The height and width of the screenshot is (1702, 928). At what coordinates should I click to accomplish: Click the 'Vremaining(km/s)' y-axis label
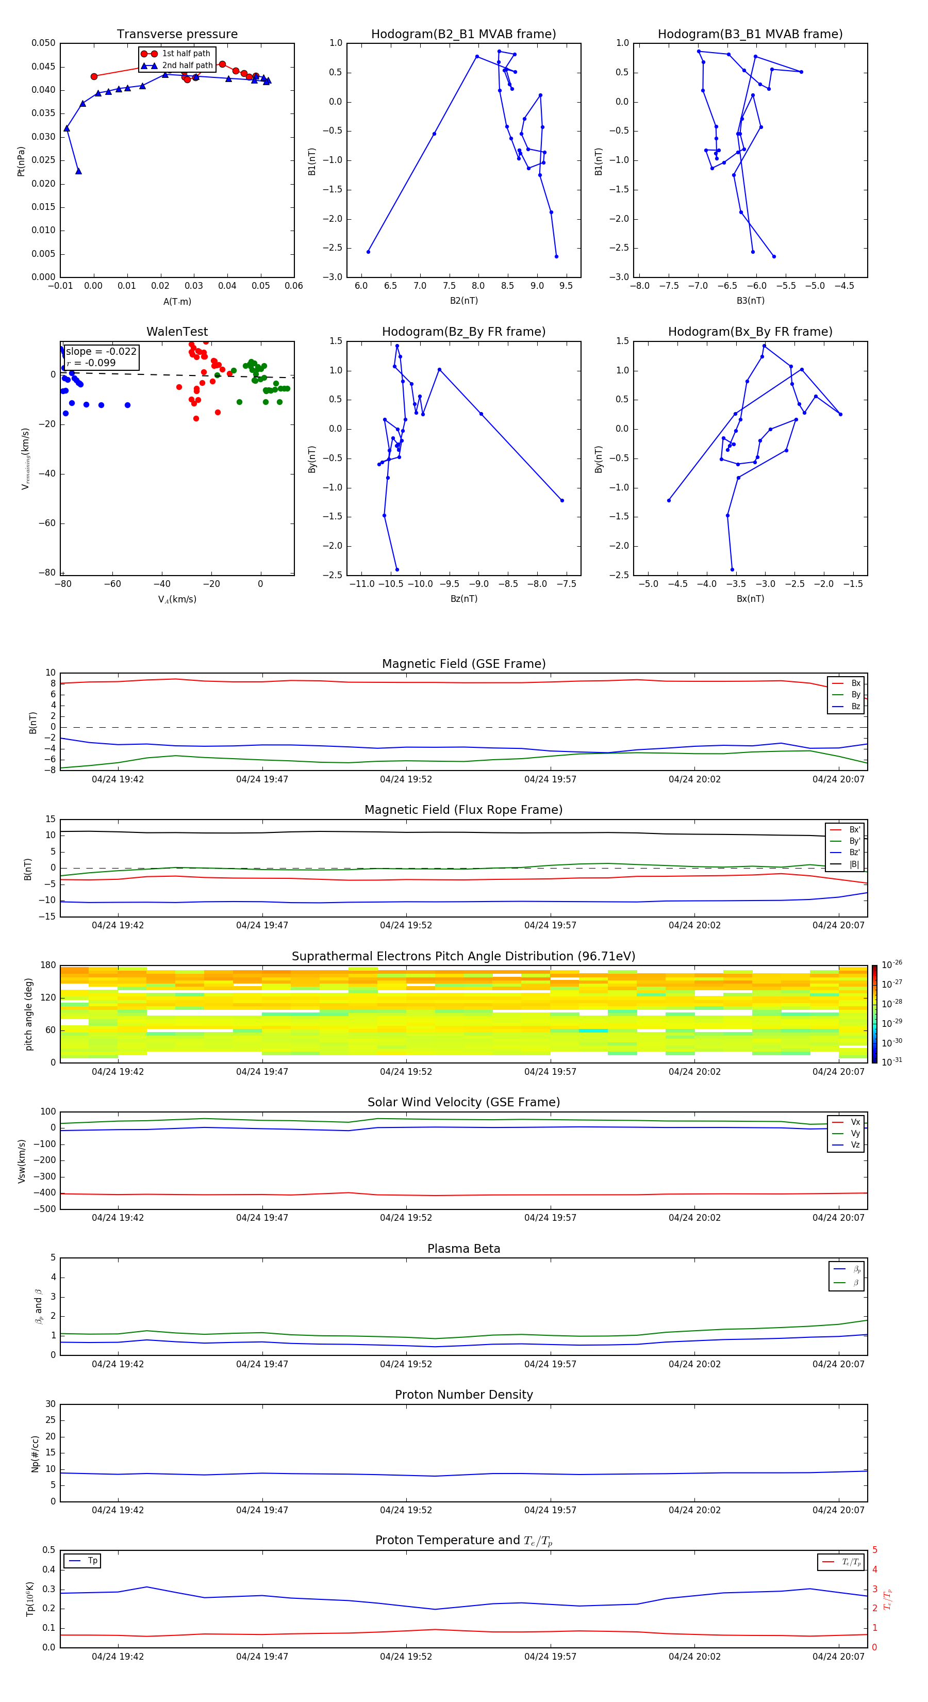pyautogui.click(x=25, y=459)
